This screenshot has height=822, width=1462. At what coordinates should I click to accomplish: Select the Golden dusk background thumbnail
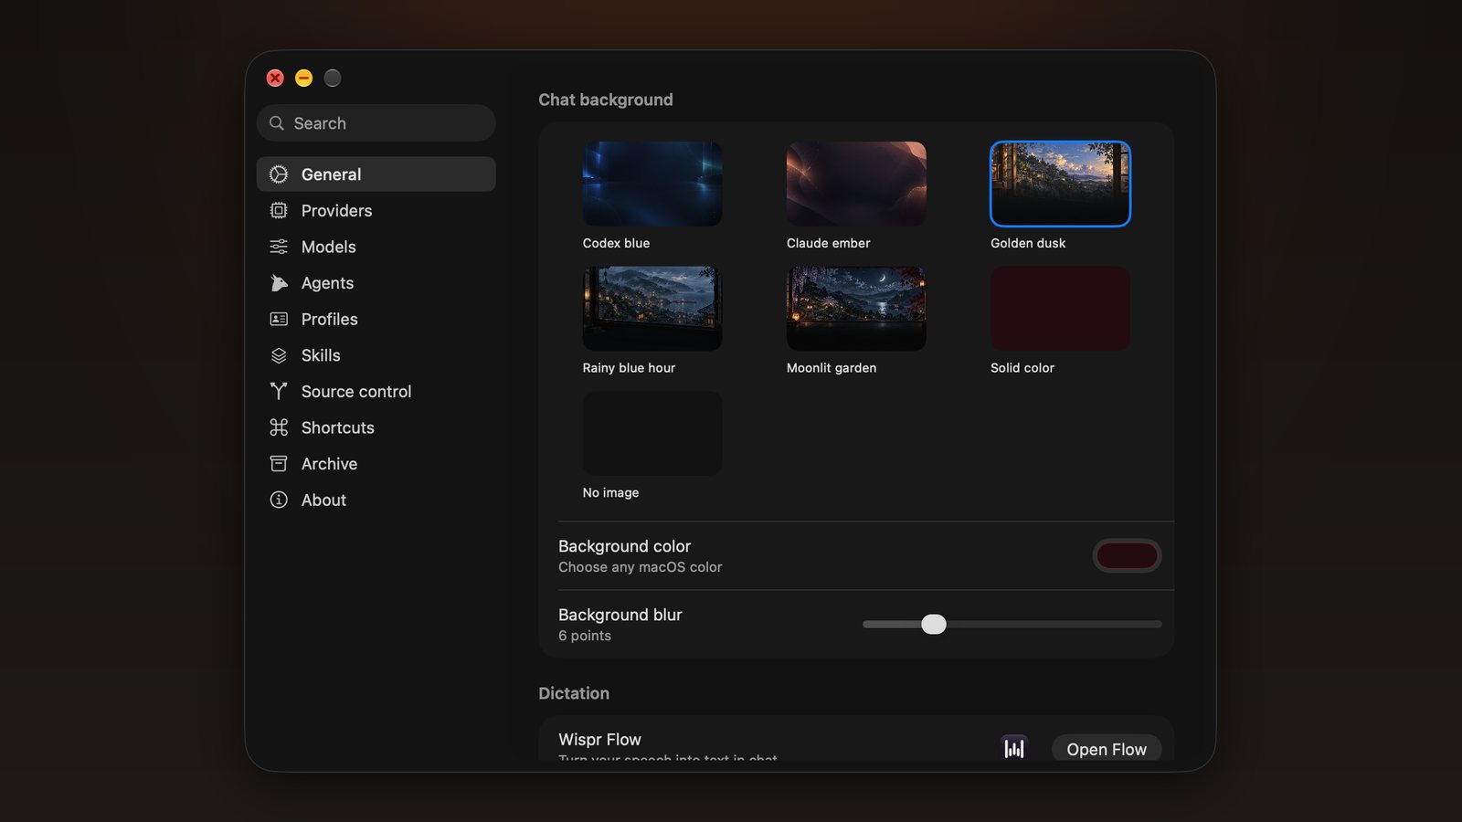pos(1060,184)
